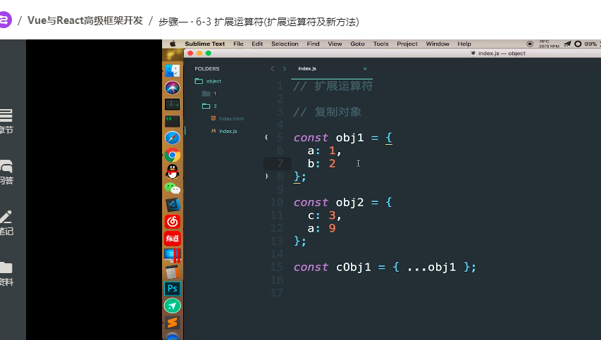
Task: Open the Apple menu
Action: pos(173,44)
